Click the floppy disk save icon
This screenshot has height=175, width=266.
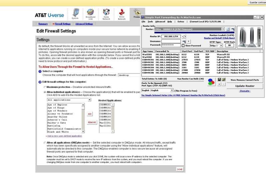point(219,79)
